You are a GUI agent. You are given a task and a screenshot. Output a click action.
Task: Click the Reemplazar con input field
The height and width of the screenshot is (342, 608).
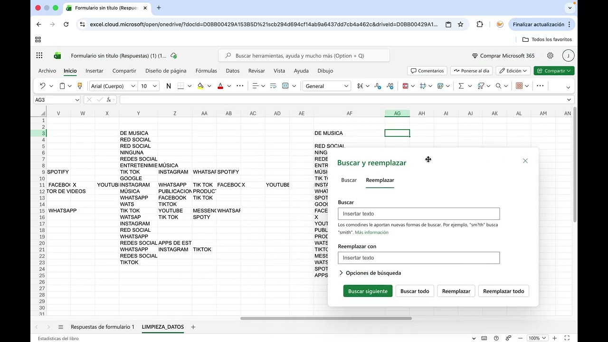419,258
